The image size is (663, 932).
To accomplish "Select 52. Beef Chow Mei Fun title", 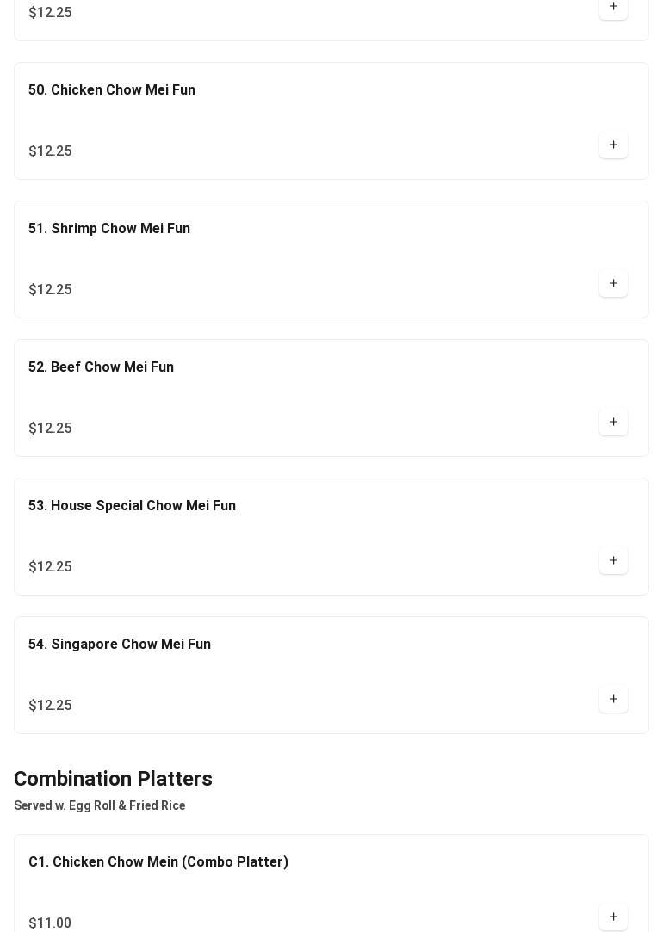I will click(x=101, y=367).
